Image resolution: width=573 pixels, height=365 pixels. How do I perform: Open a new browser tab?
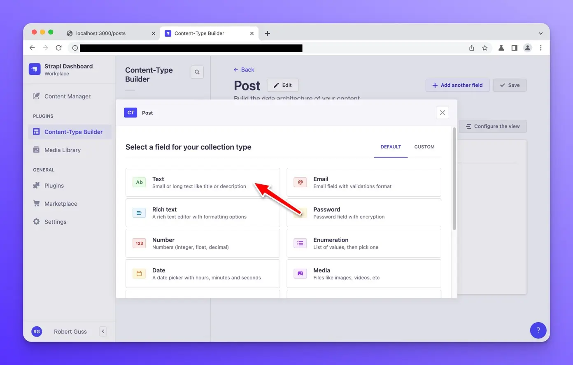click(x=268, y=33)
